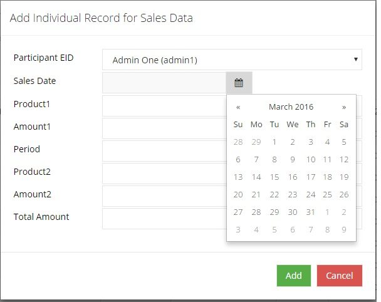Focus the Amount1 input field
Viewport: 381px width, 302px height.
pos(164,128)
